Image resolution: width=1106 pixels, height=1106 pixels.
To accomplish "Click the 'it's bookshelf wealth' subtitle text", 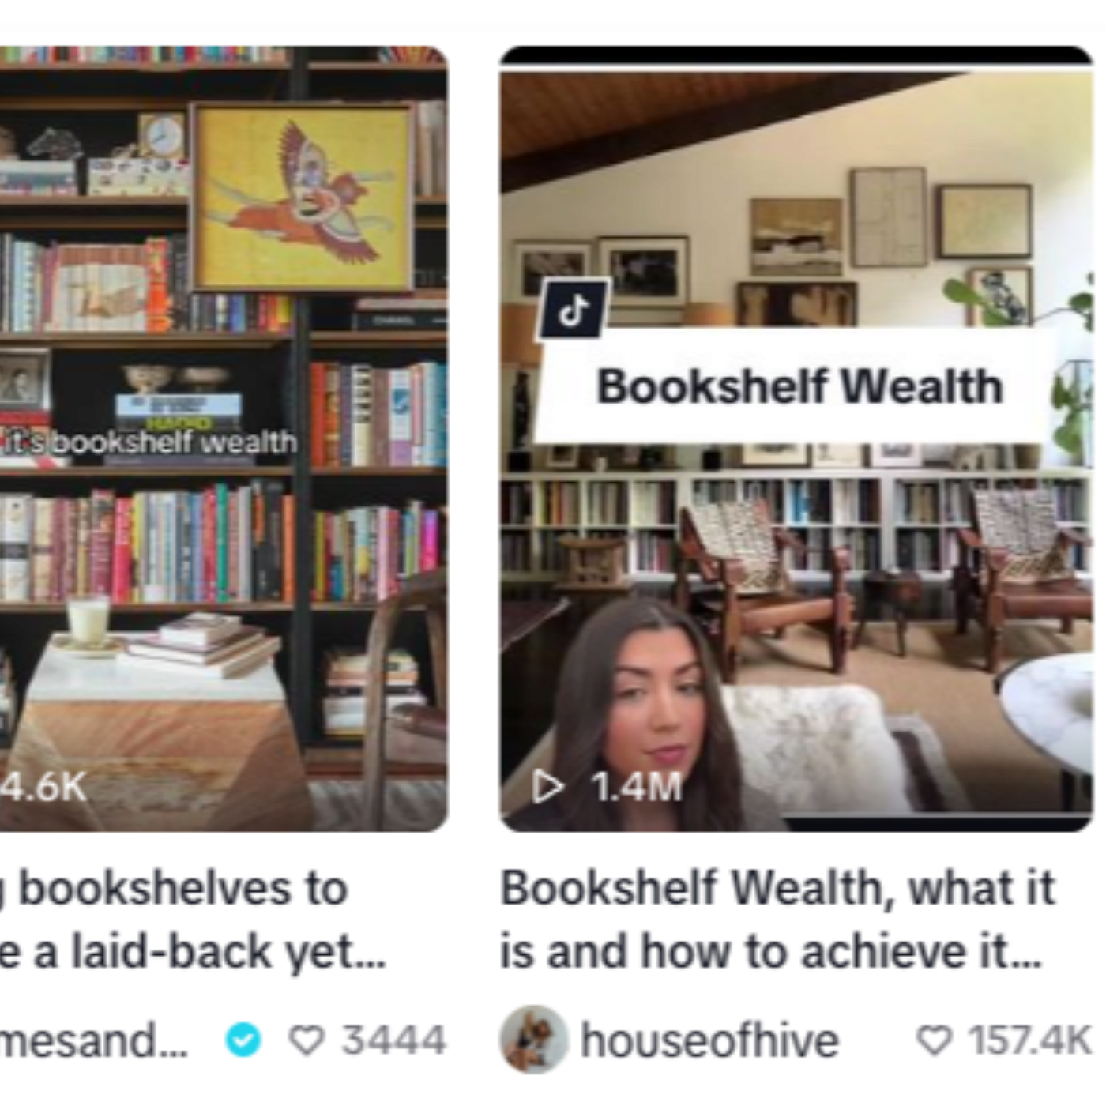I will tap(149, 442).
